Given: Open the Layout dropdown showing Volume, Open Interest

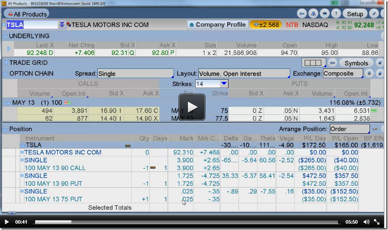Looking at the screenshot, I should [244, 74].
